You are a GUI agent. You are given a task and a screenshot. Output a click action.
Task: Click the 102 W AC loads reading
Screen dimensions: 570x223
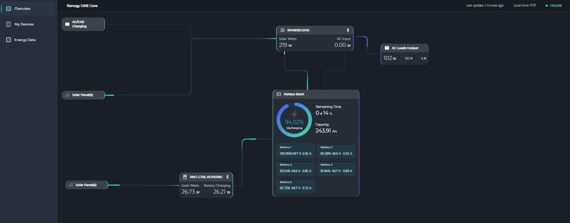390,58
